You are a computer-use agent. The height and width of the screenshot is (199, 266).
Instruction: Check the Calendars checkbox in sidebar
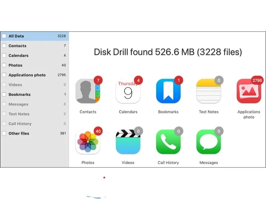(4, 55)
